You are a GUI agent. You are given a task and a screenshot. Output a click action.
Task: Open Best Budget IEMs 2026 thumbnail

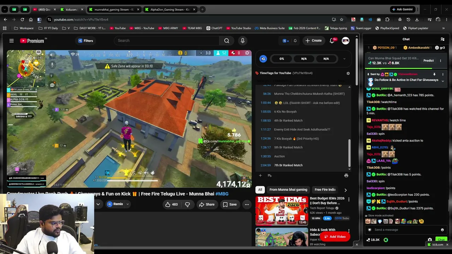(281, 211)
